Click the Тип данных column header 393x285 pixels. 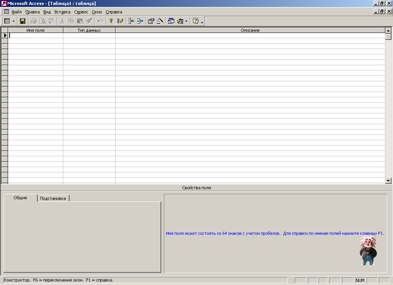(89, 30)
